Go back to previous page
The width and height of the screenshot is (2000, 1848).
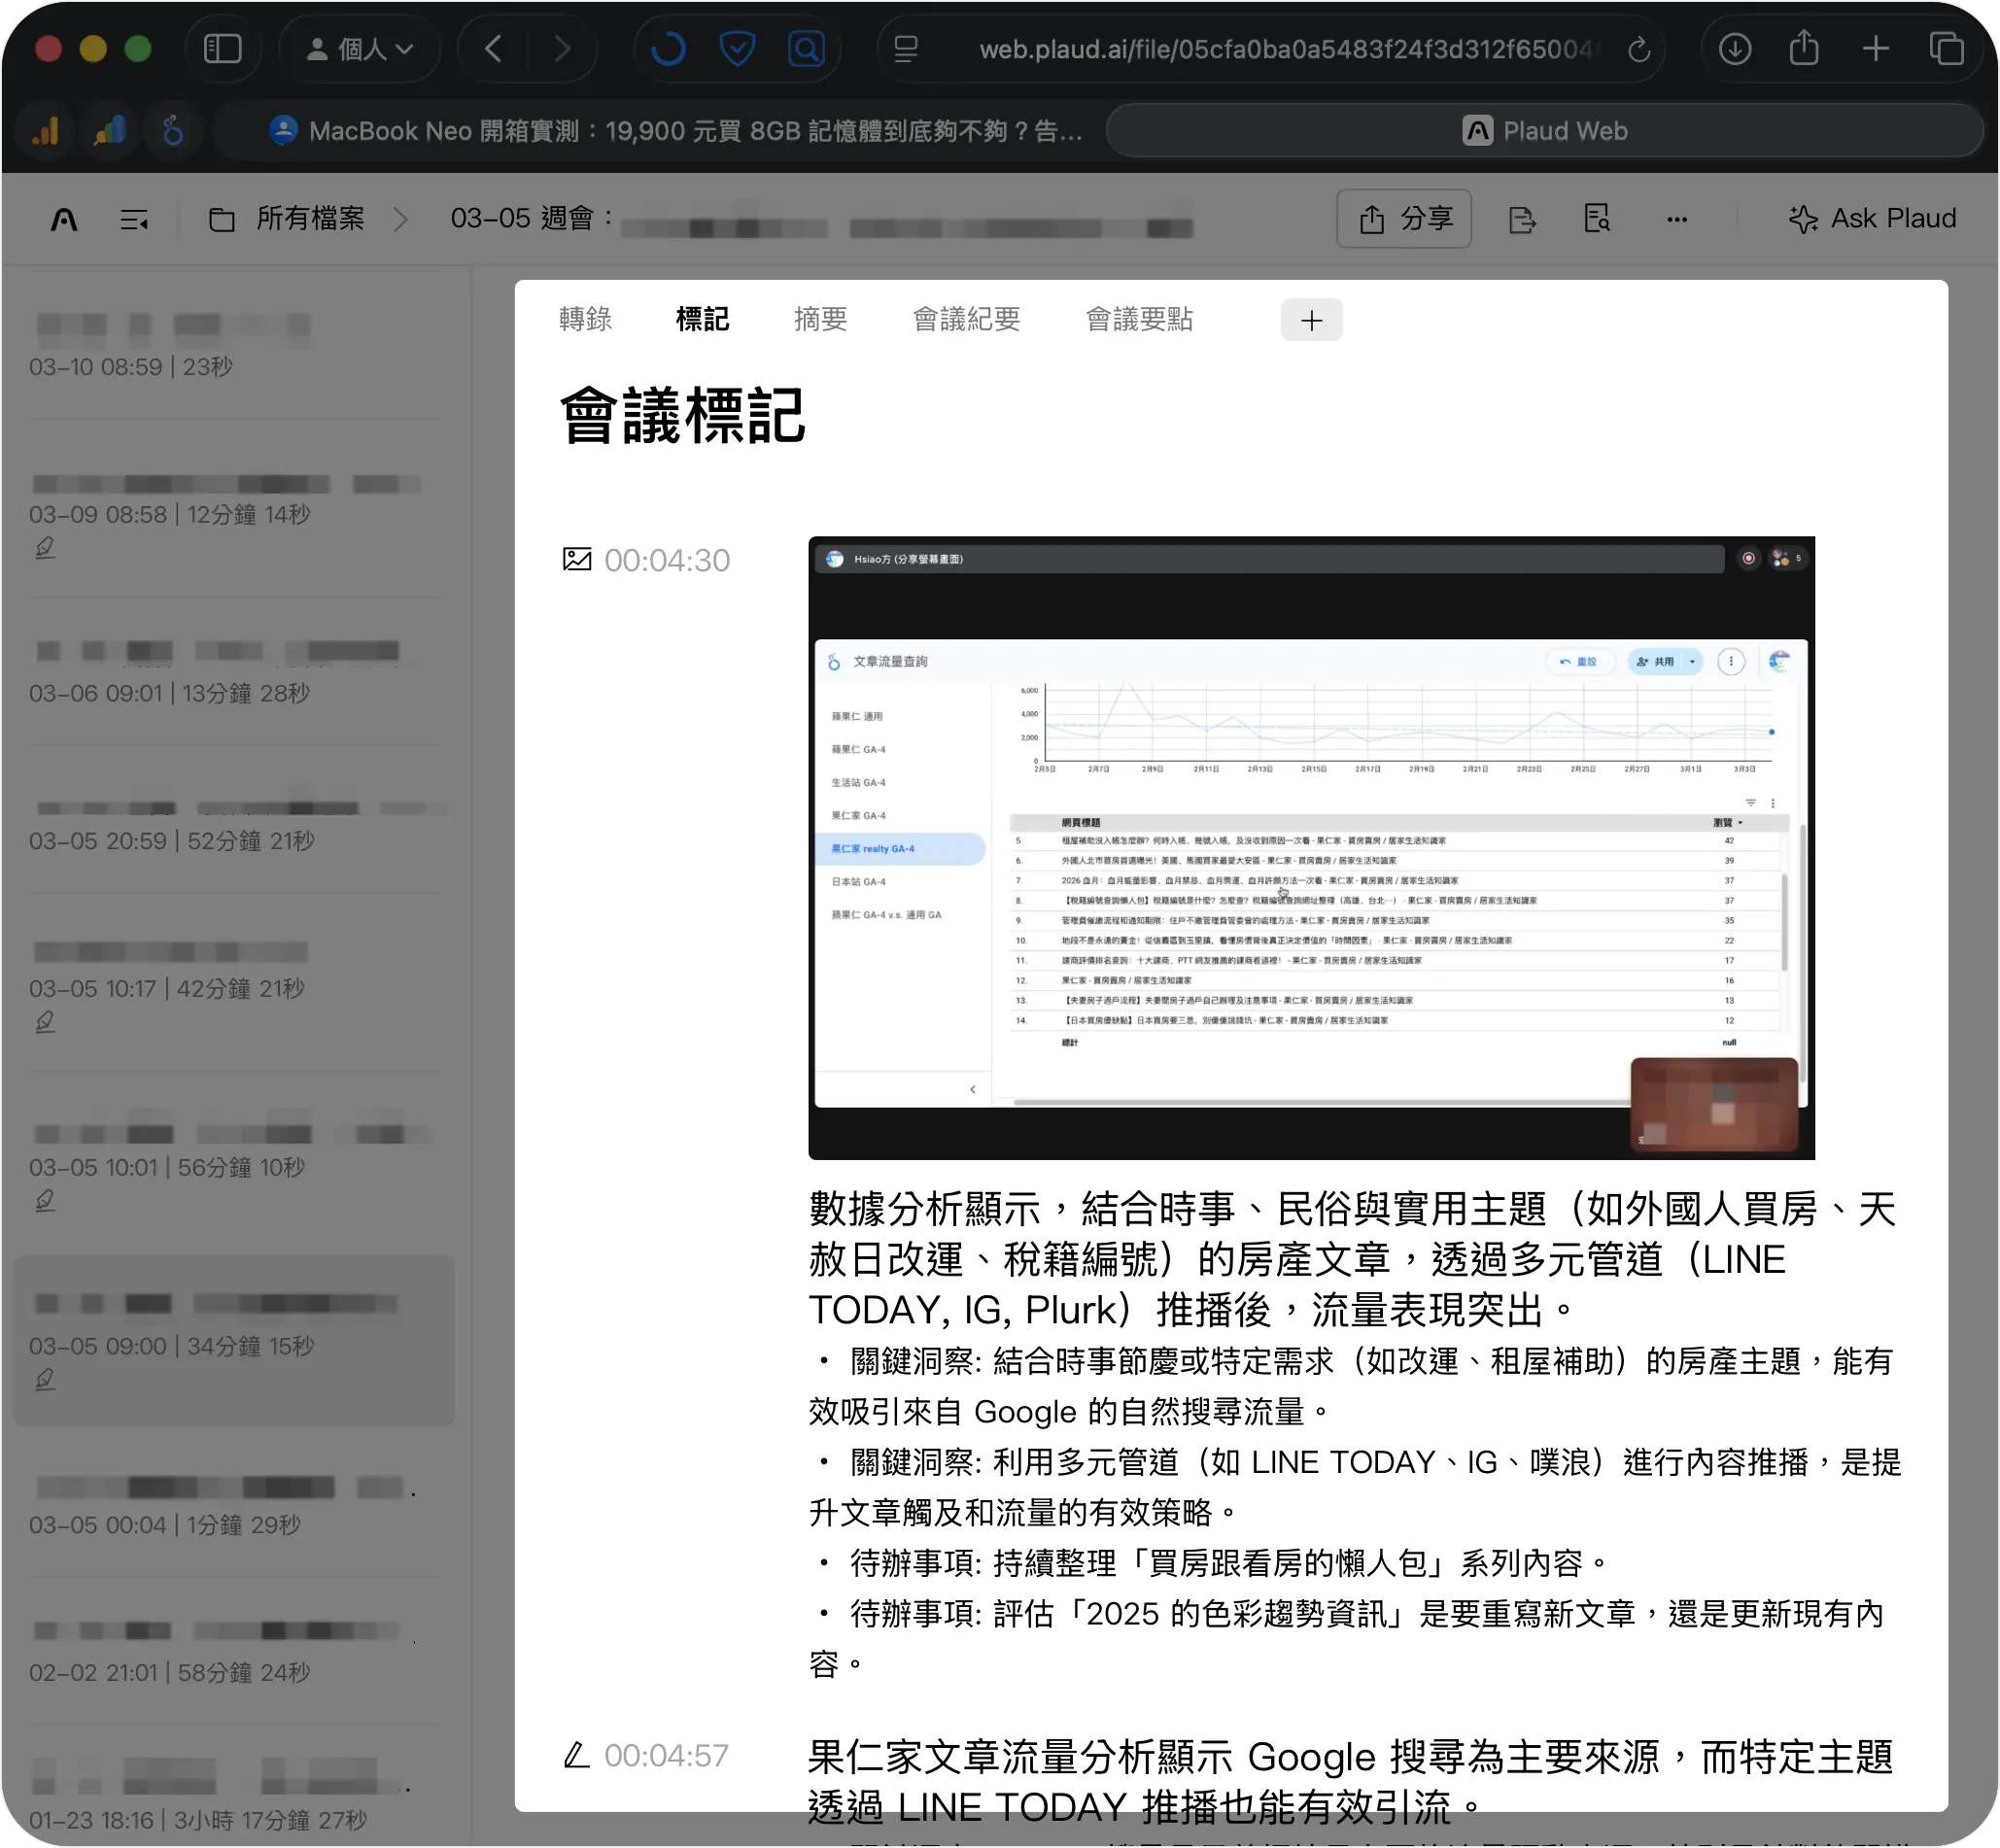tap(492, 48)
